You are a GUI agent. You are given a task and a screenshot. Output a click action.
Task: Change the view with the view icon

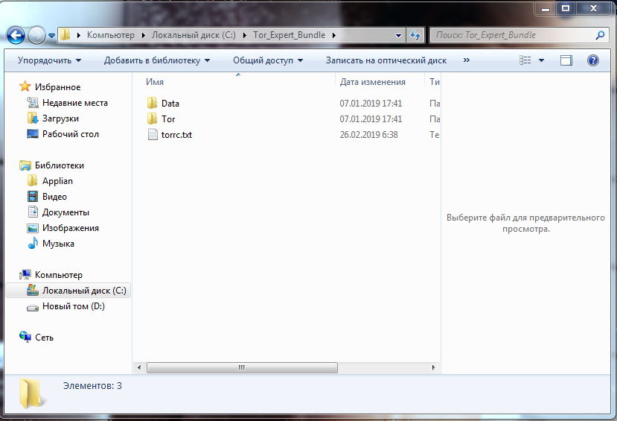pos(525,60)
